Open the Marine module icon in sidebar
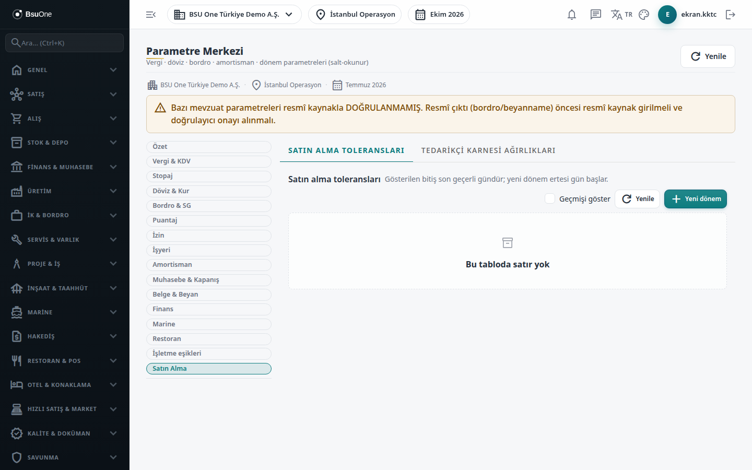 (x=17, y=312)
